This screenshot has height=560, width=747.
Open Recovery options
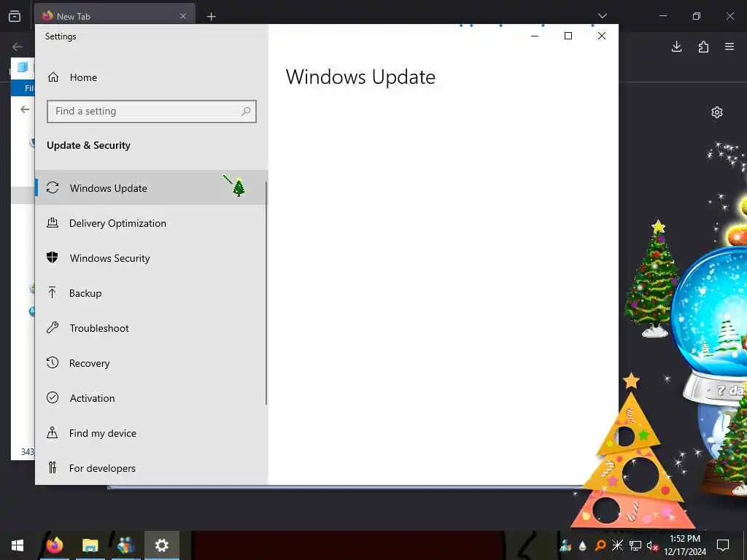click(152, 363)
